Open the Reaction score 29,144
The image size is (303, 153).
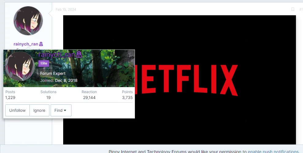click(x=89, y=98)
